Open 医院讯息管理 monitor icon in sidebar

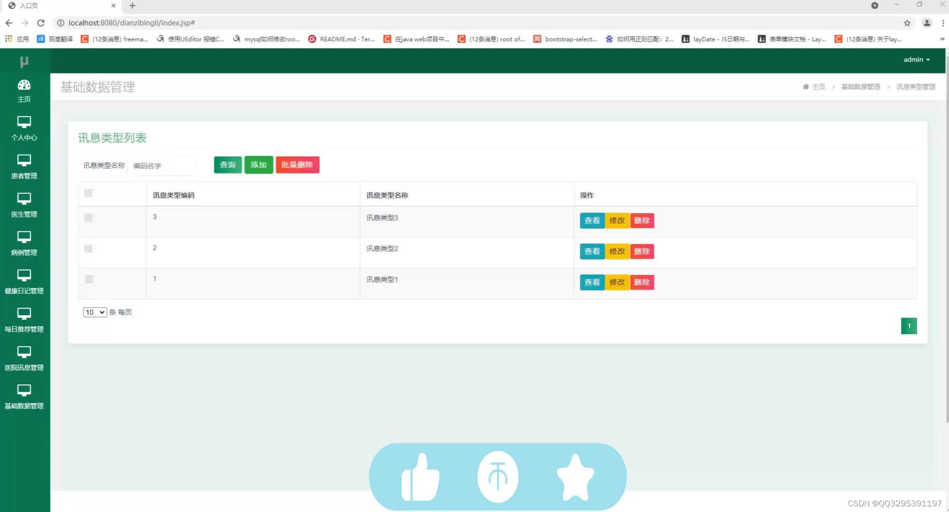pos(24,352)
